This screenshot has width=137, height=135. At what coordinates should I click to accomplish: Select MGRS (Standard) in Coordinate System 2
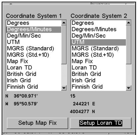tap(98, 49)
